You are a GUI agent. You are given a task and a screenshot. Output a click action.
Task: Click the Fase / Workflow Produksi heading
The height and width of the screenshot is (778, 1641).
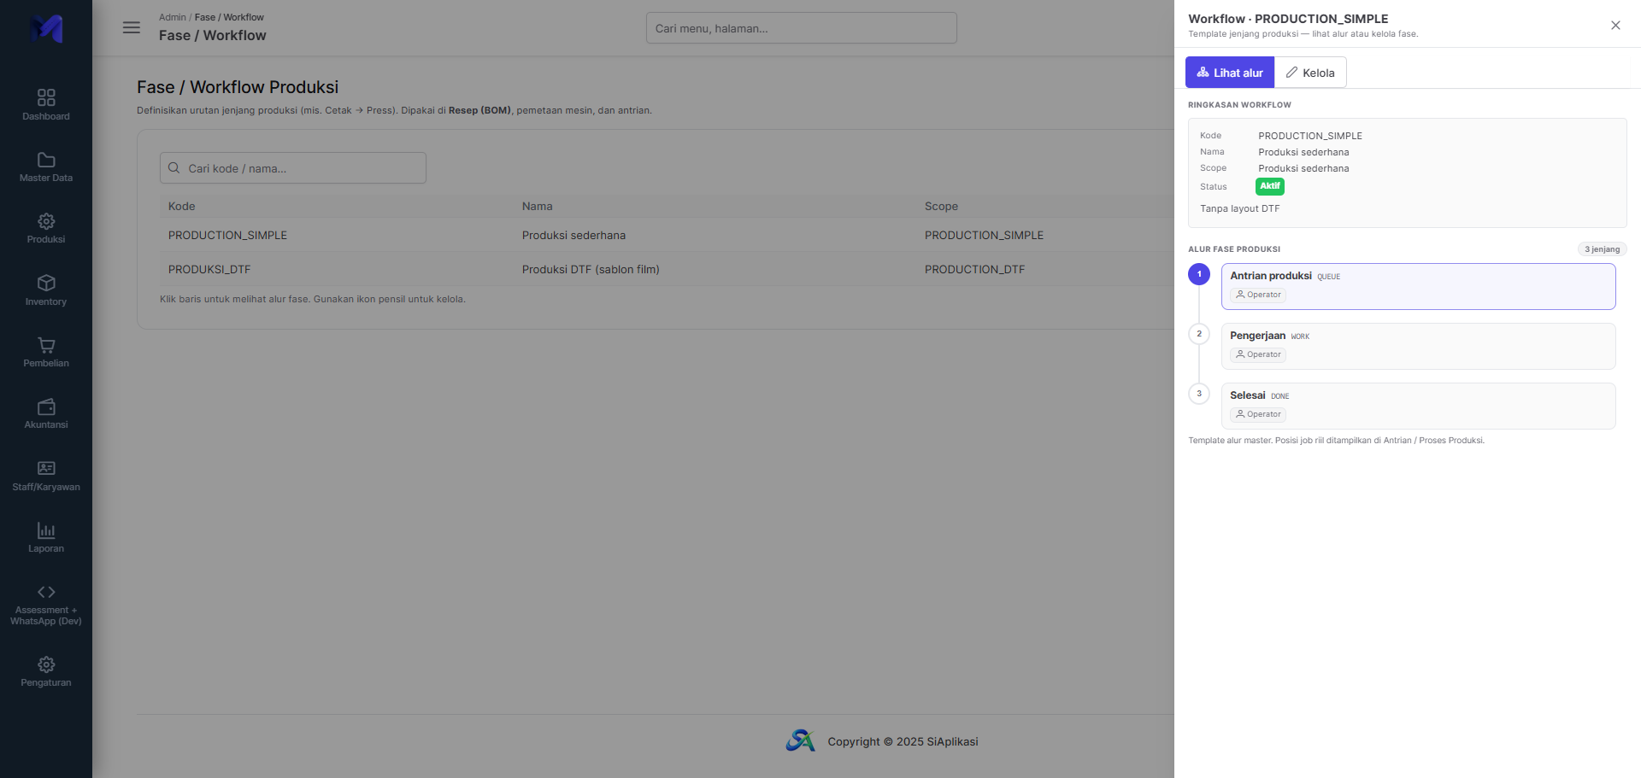[x=238, y=87]
